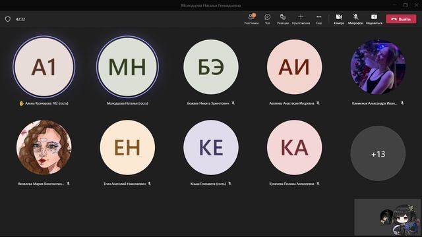Select the ЕН participant avatar

tap(127, 147)
